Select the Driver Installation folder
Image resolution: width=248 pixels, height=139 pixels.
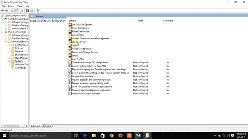[x=80, y=28]
